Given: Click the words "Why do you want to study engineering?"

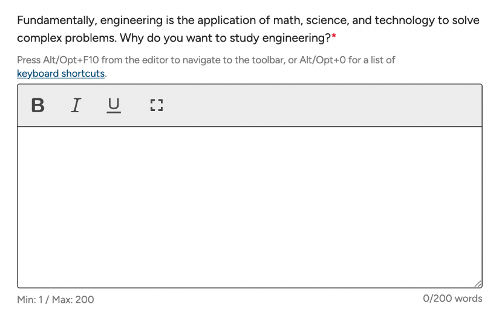Looking at the screenshot, I should [x=225, y=39].
